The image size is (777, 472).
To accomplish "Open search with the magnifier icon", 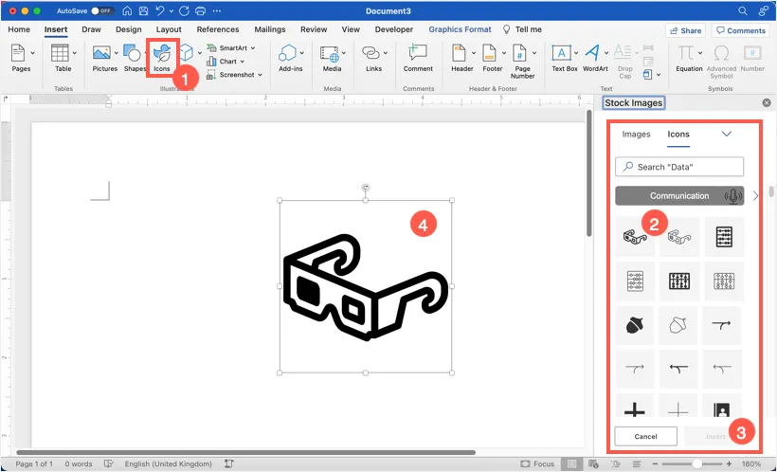I will (x=742, y=11).
